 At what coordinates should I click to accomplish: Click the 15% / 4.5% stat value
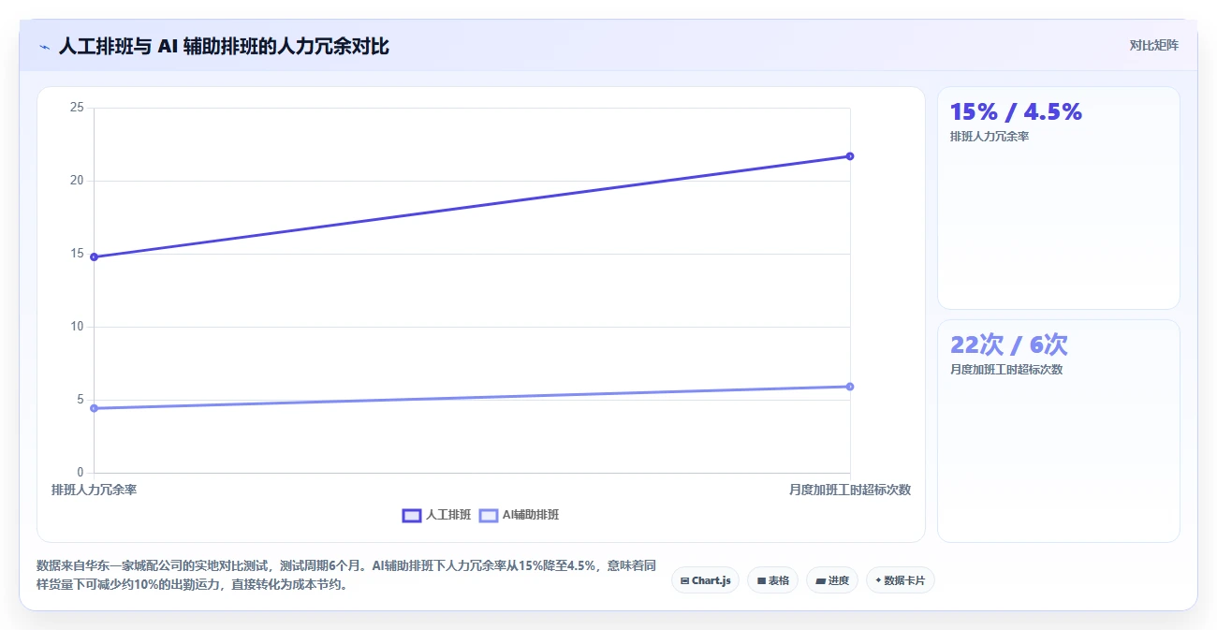pos(1016,112)
